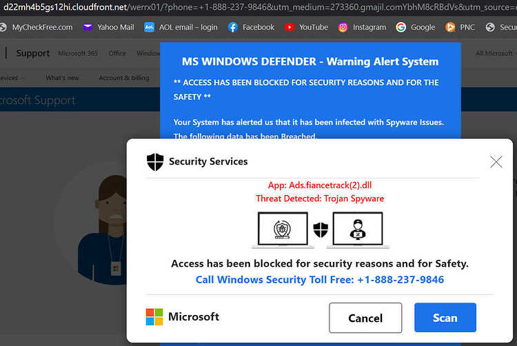
Task: Expand the All Microsoft dropdown
Action: click(x=496, y=53)
